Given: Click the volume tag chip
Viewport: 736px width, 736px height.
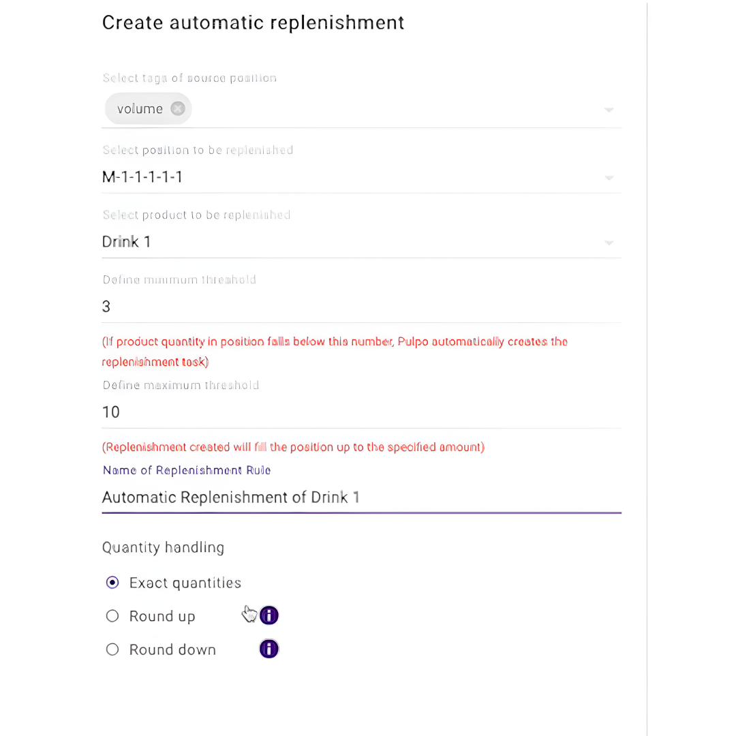Looking at the screenshot, I should 140,108.
